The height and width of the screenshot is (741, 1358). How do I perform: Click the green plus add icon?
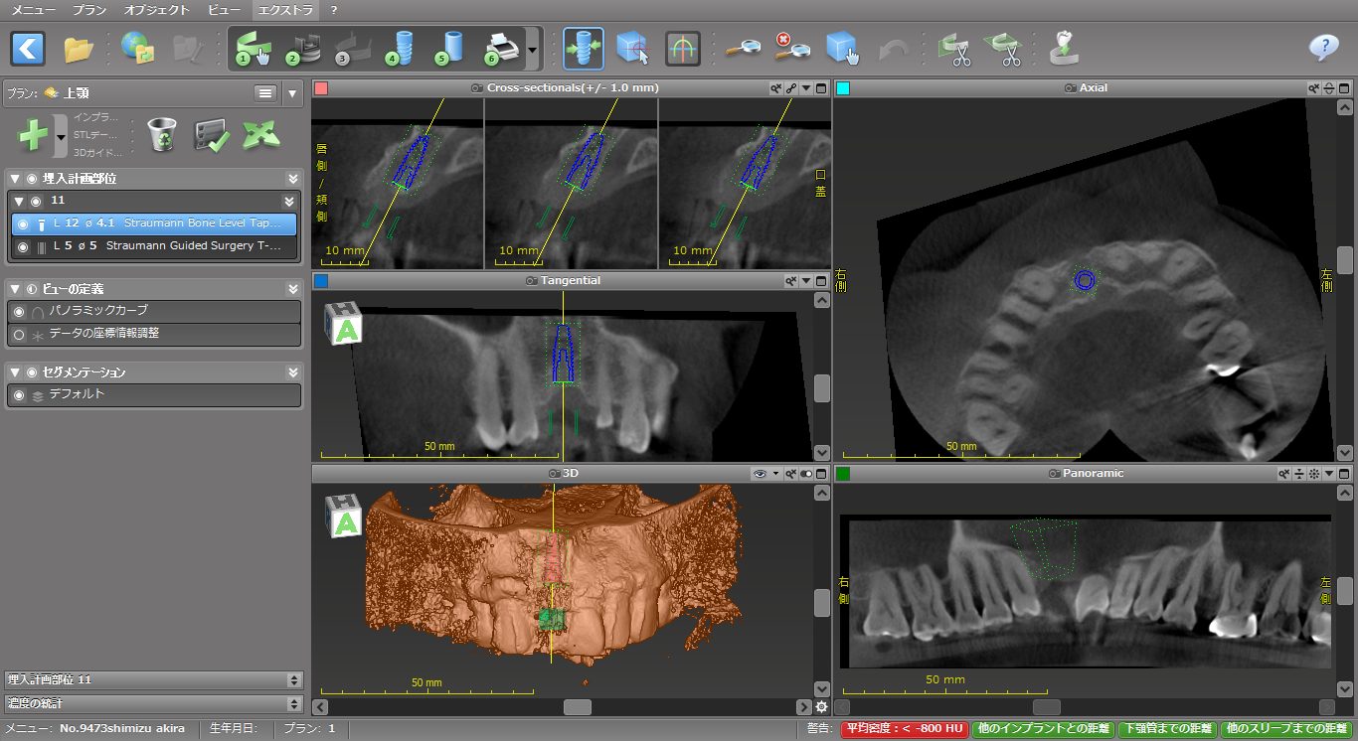tap(33, 134)
